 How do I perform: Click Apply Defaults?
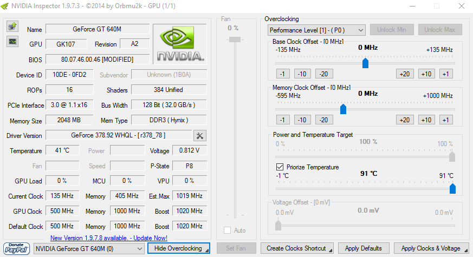point(364,248)
